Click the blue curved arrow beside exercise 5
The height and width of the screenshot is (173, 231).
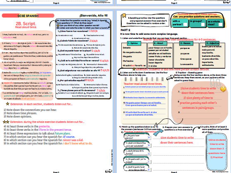pos(158,132)
